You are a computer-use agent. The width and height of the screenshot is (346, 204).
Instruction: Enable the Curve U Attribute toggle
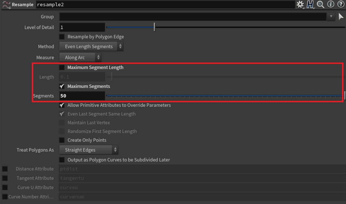pos(5,187)
